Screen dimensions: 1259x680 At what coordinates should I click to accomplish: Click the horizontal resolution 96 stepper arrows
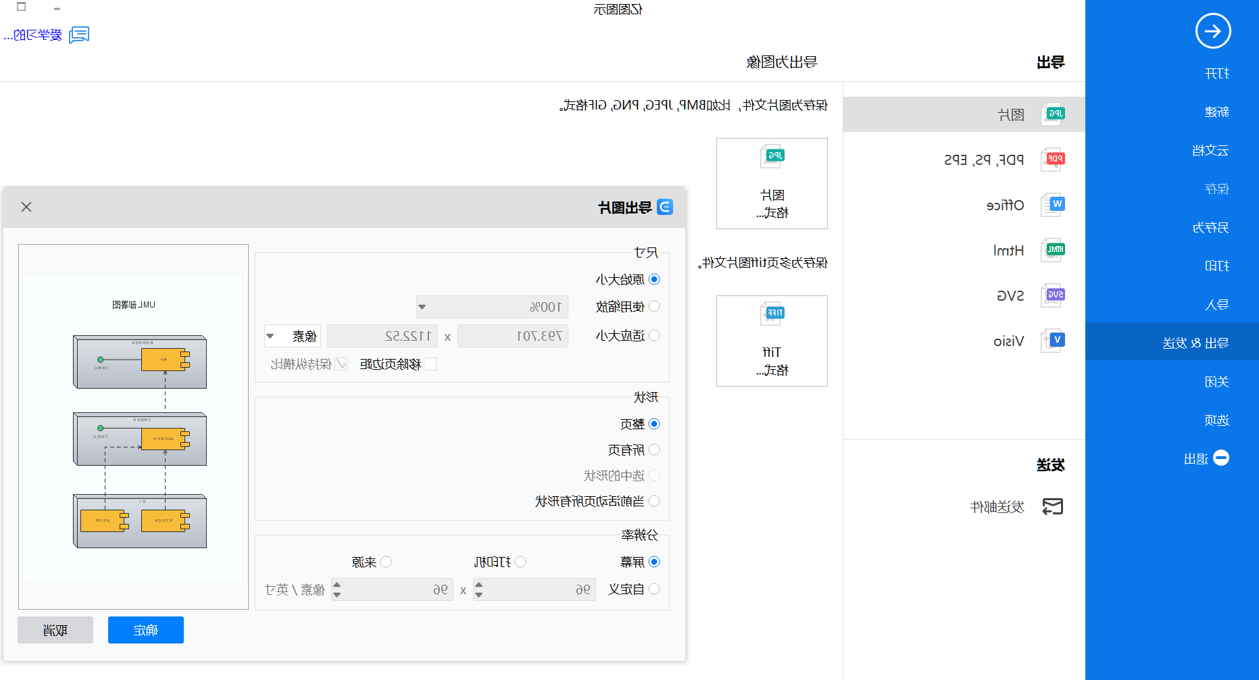pos(478,589)
